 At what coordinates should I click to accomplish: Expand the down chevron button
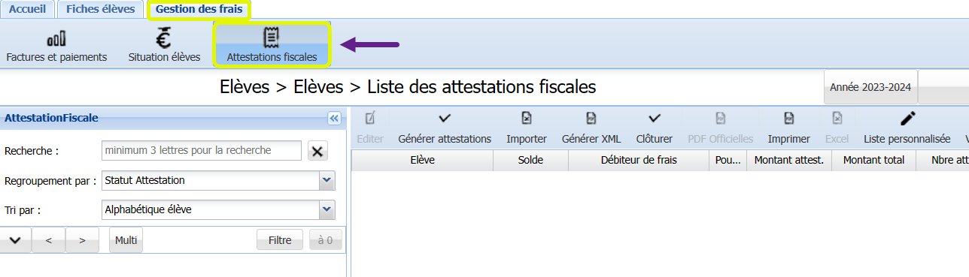pyautogui.click(x=15, y=240)
